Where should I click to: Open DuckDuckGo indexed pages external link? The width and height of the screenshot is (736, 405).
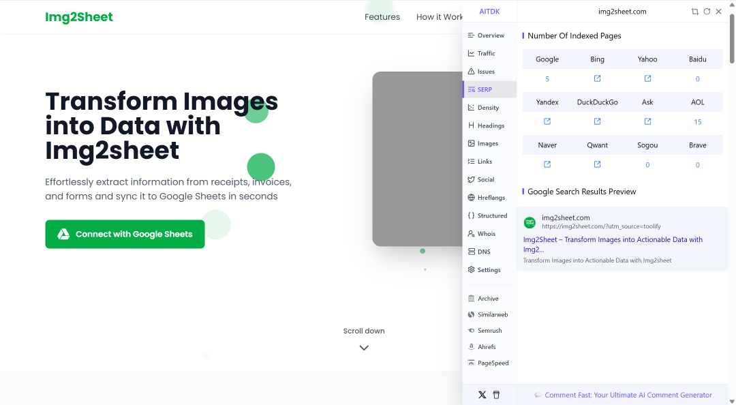coord(597,121)
